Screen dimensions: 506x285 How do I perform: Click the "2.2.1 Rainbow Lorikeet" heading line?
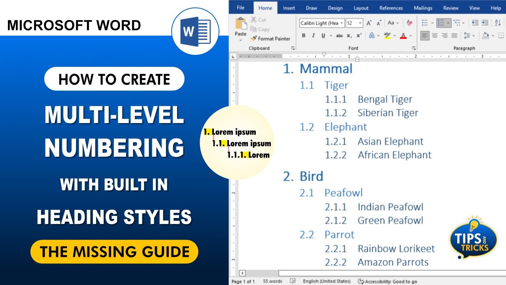(380, 249)
